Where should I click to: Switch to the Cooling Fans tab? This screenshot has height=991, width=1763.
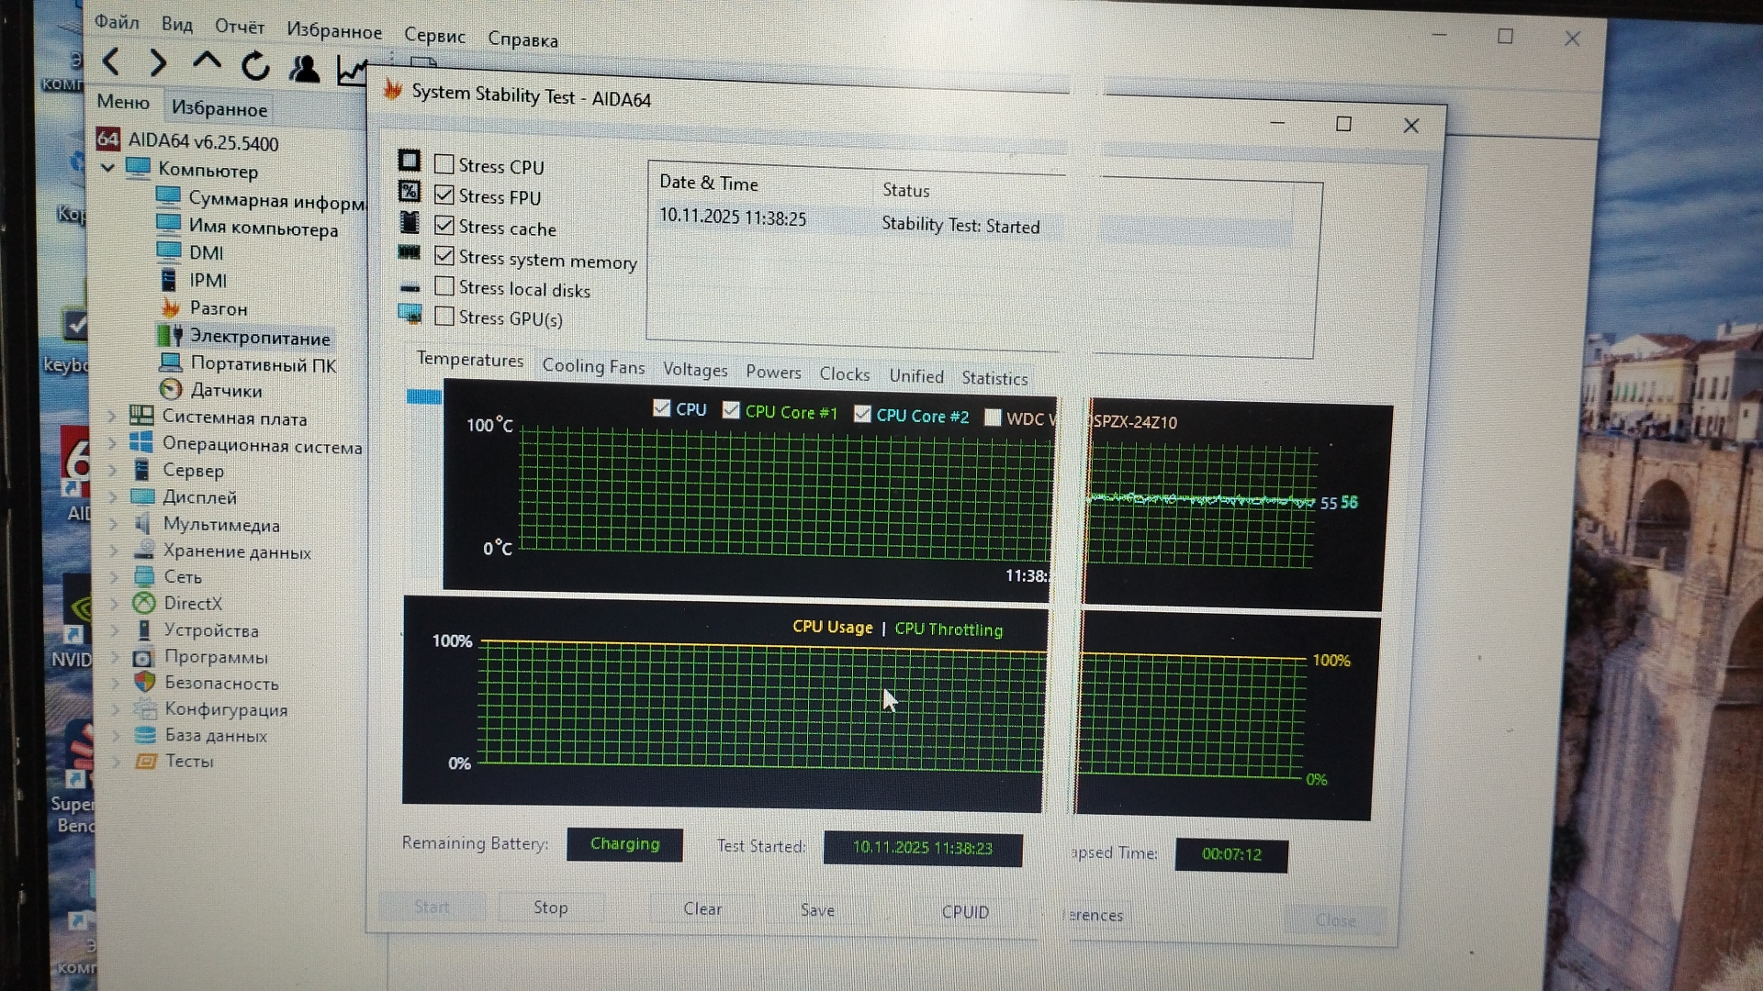point(593,366)
